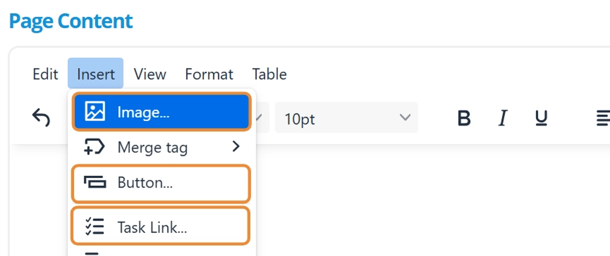Open the View menu
The width and height of the screenshot is (610, 256).
[150, 74]
